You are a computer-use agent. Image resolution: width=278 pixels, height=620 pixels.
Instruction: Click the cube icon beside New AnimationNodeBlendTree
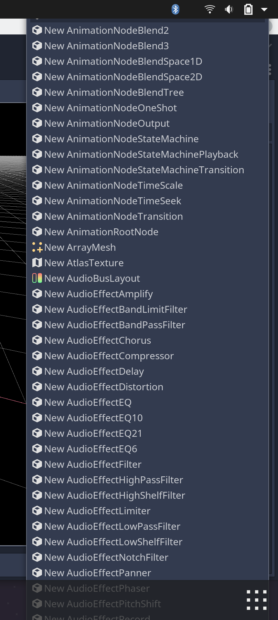point(37,92)
